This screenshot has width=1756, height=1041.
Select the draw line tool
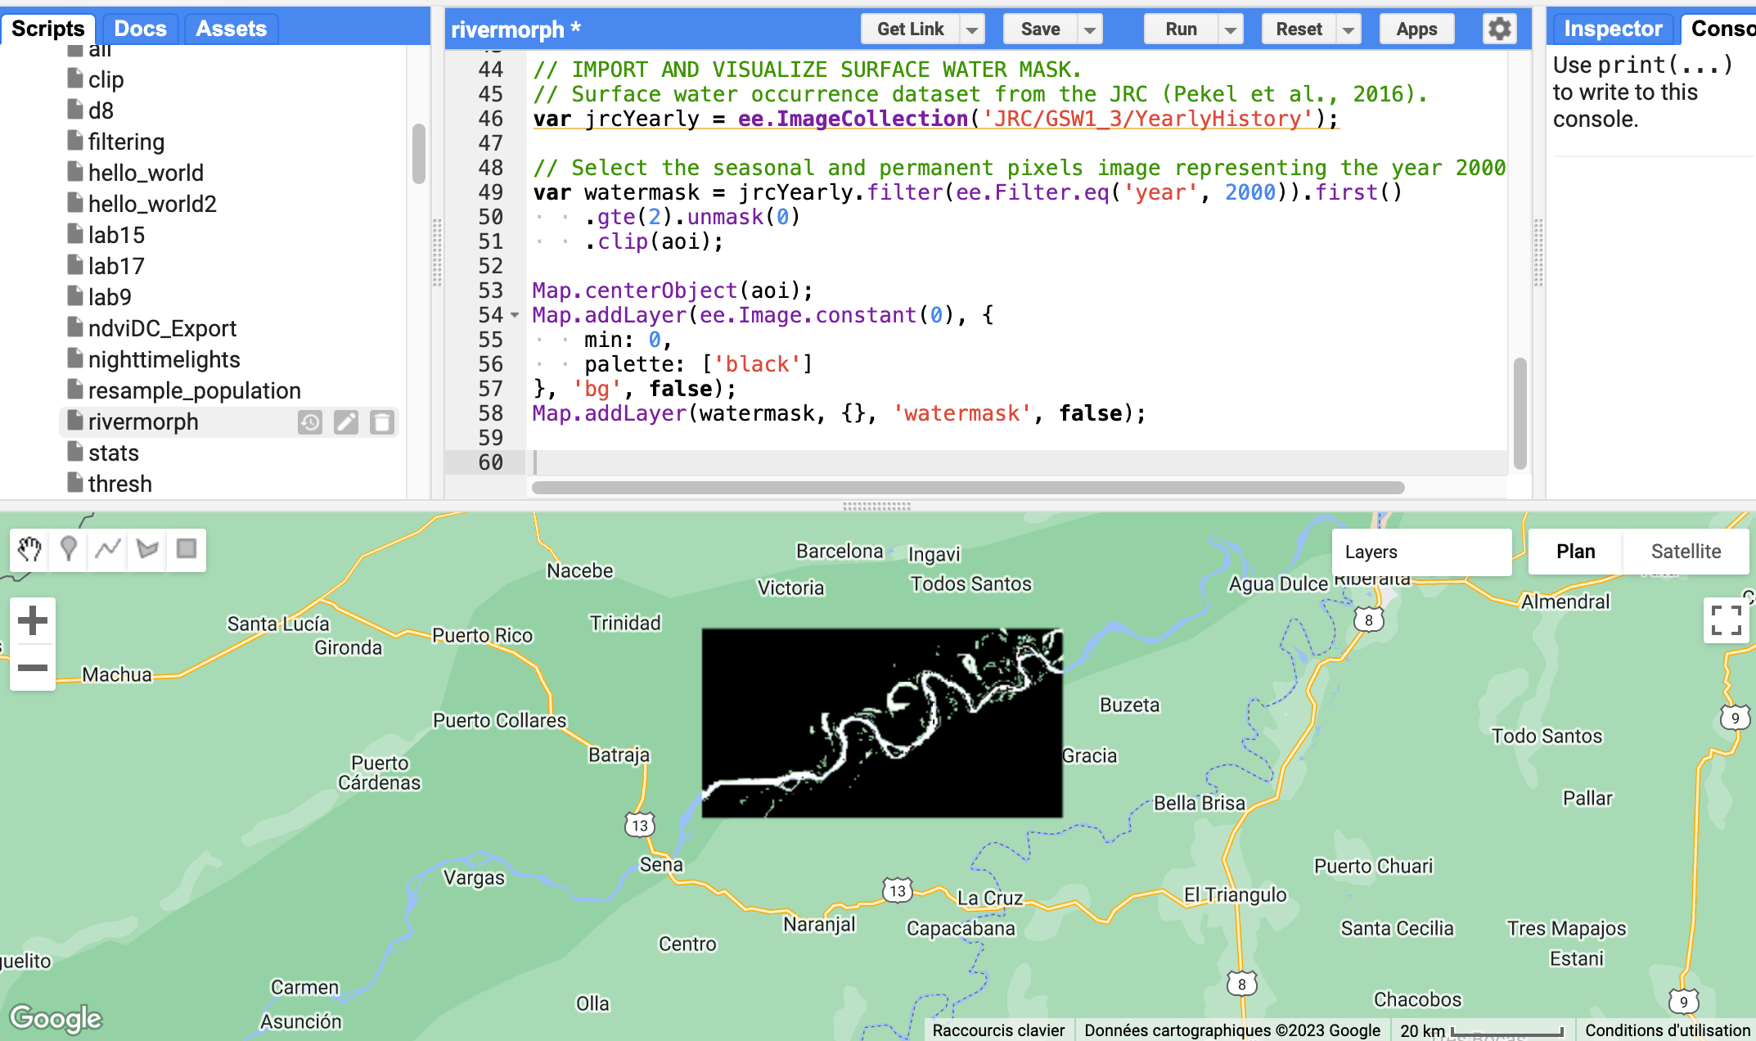click(x=108, y=549)
